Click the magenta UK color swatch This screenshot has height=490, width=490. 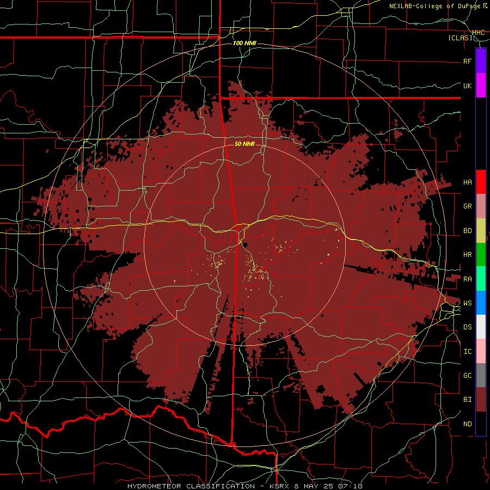(x=481, y=85)
